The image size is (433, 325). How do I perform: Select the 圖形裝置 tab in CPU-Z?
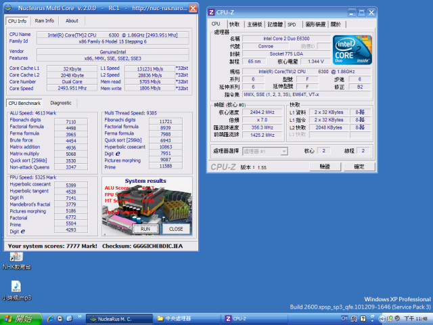pyautogui.click(x=315, y=24)
